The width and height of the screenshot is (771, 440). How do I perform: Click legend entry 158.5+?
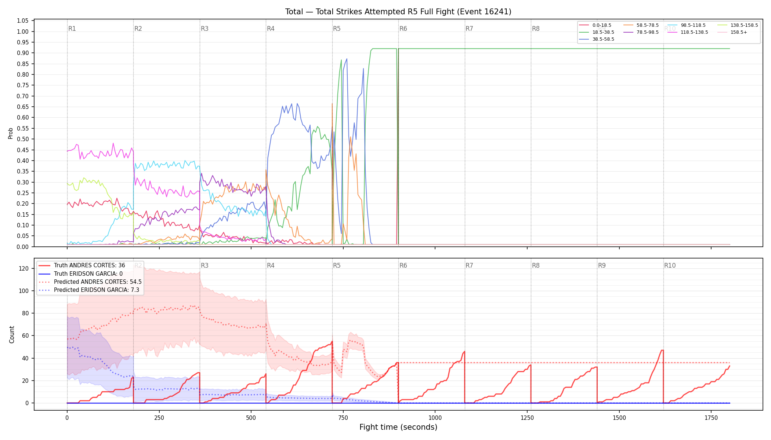tap(732, 32)
